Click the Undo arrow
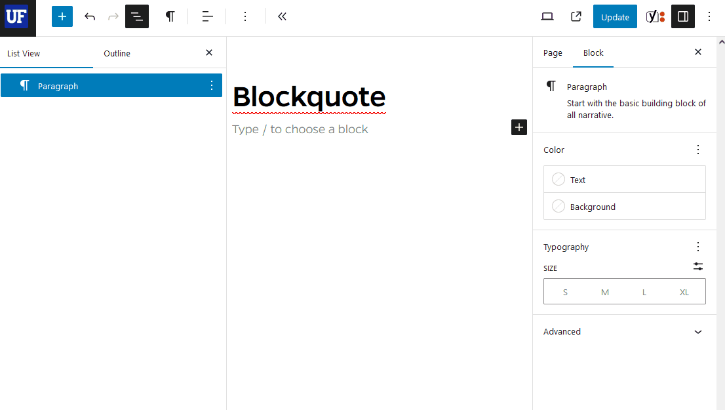The height and width of the screenshot is (410, 725). [x=90, y=16]
